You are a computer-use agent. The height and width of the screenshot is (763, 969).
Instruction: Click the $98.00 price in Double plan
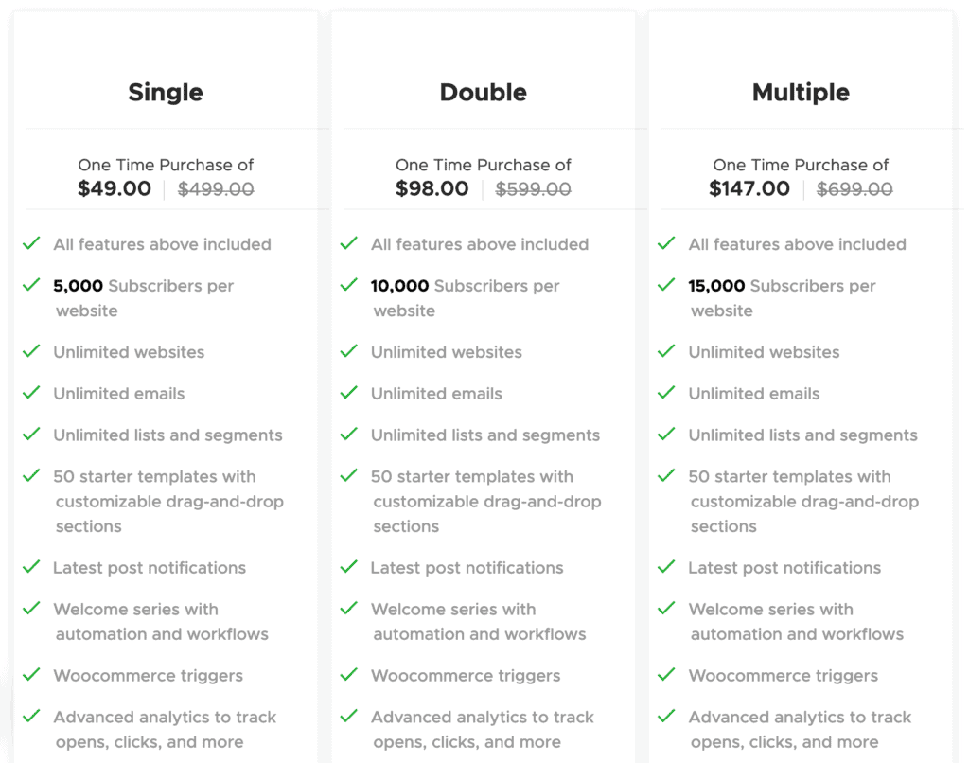432,188
